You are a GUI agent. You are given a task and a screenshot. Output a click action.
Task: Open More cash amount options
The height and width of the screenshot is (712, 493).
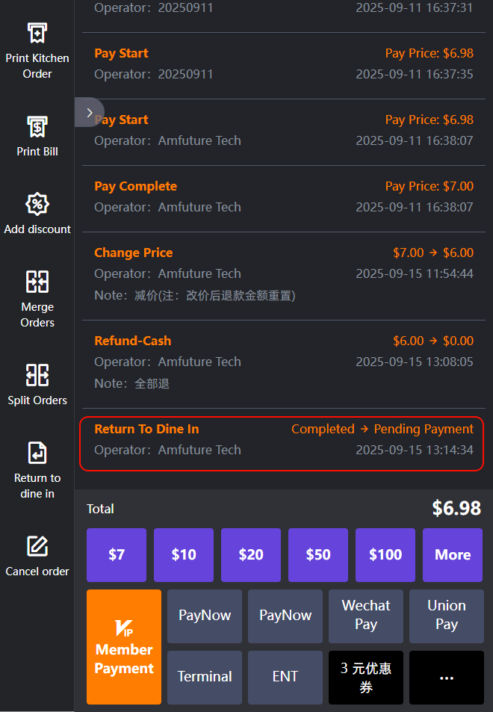click(453, 555)
